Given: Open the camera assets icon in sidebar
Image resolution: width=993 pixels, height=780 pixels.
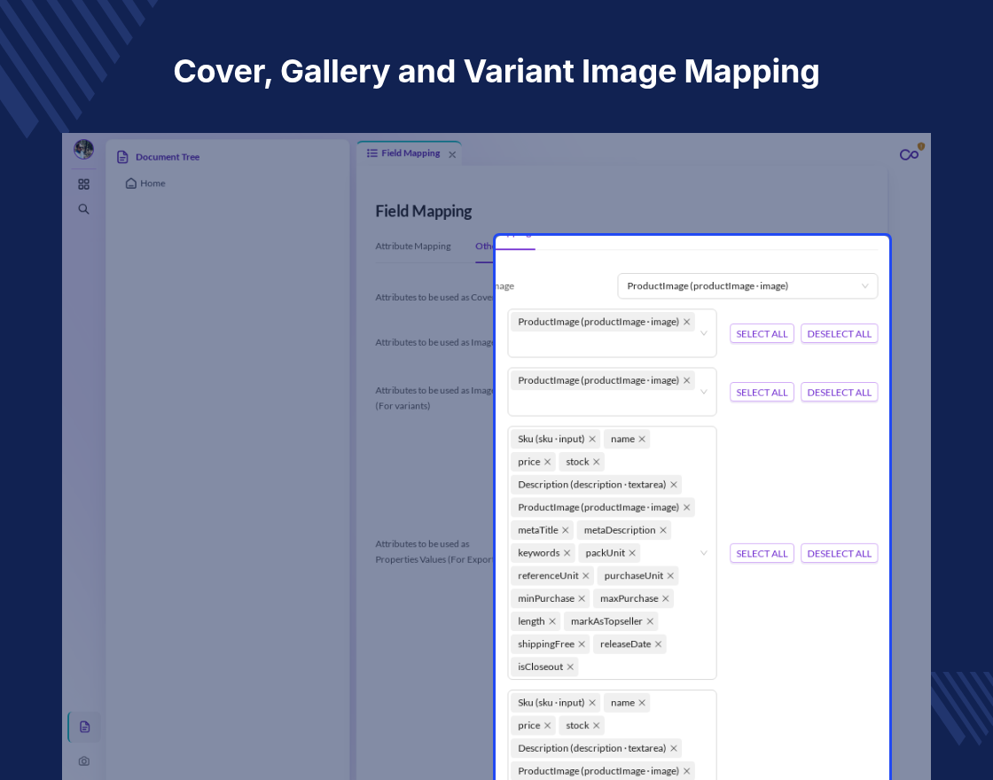Looking at the screenshot, I should [84, 761].
